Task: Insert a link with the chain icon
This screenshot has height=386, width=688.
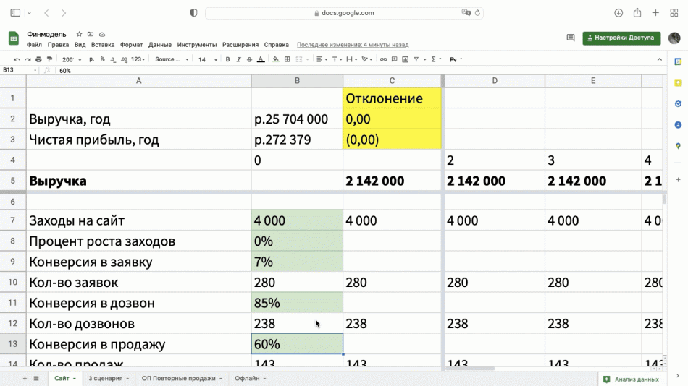Action: pyautogui.click(x=384, y=59)
